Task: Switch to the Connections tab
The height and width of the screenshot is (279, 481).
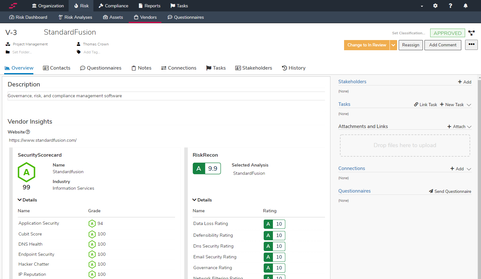Action: [x=179, y=68]
